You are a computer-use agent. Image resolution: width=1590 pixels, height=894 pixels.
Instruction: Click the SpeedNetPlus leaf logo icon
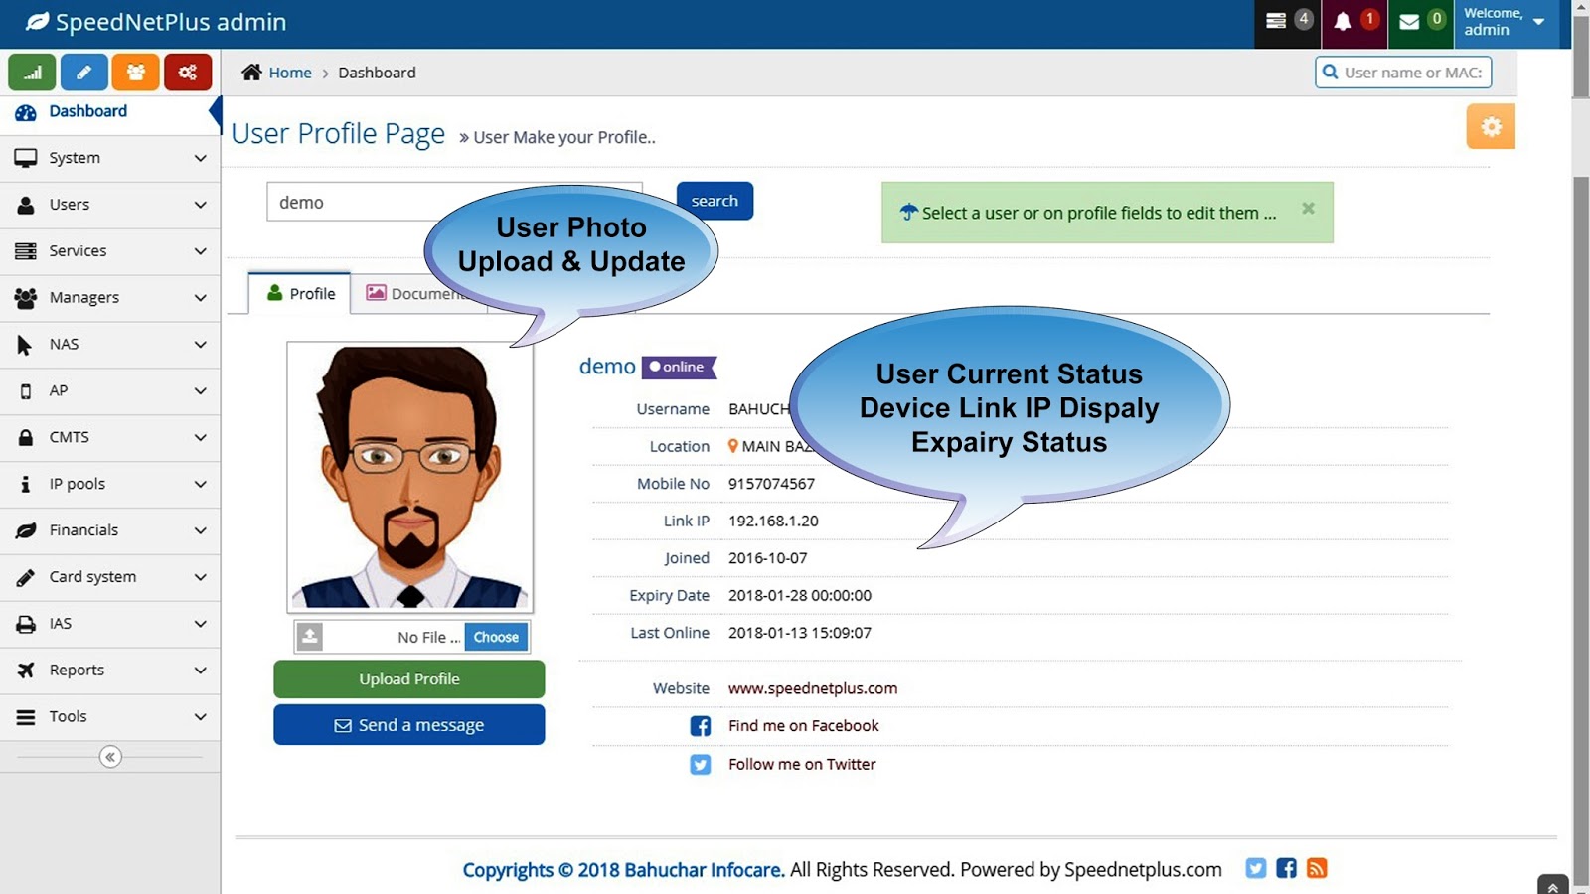tap(37, 22)
